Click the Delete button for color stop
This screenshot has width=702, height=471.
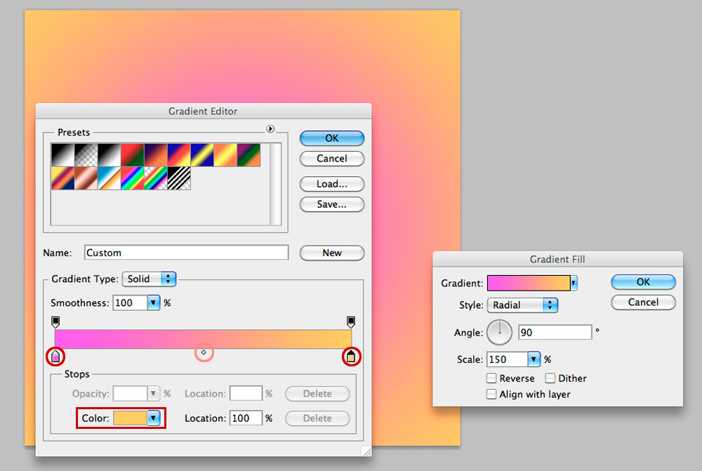click(x=317, y=418)
